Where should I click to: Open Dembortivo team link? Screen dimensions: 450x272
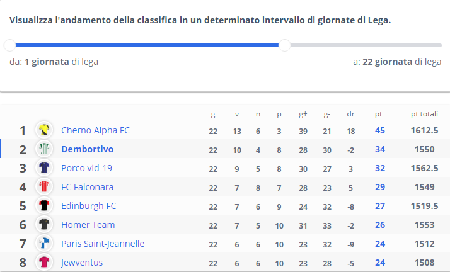click(87, 149)
